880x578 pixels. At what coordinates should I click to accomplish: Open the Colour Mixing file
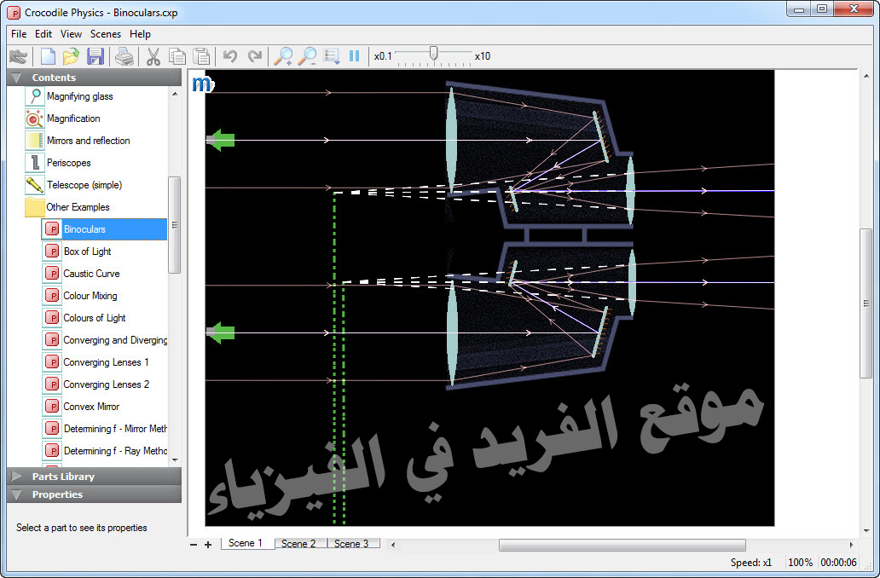[90, 296]
